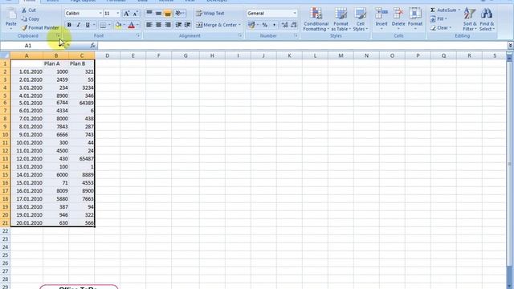Open the Paste options arrow
The image size is (514, 289).
click(10, 29)
